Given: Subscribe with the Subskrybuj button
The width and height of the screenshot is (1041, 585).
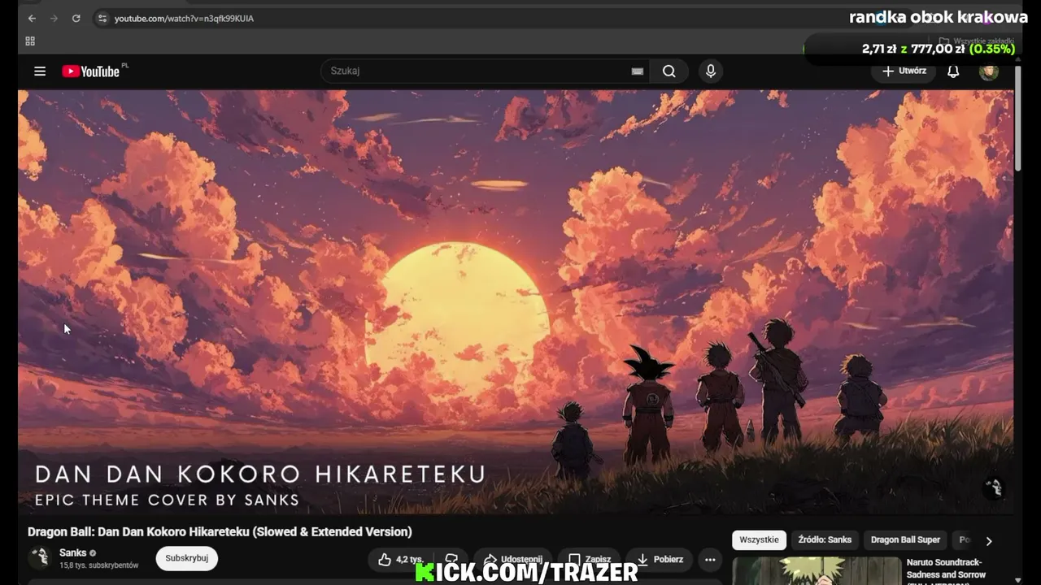Looking at the screenshot, I should (x=187, y=558).
